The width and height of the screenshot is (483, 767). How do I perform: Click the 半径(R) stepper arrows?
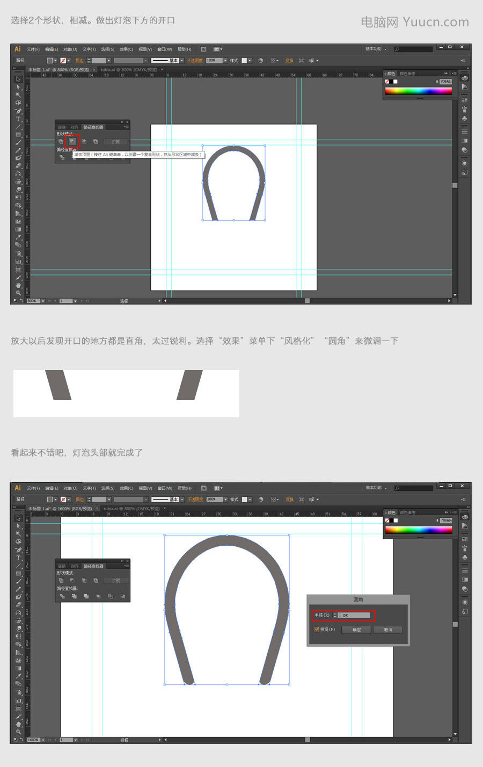click(x=335, y=615)
